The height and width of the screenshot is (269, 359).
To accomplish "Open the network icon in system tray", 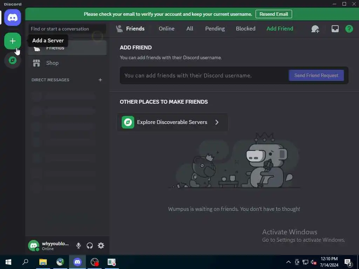I will pos(305,262).
